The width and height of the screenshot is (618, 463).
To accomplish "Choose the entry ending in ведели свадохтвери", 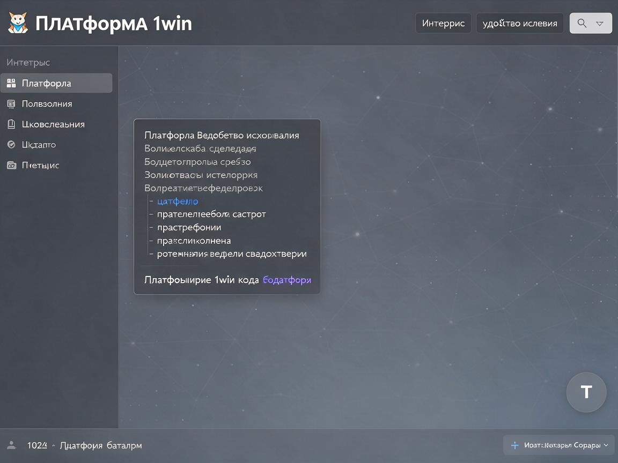I will point(232,254).
